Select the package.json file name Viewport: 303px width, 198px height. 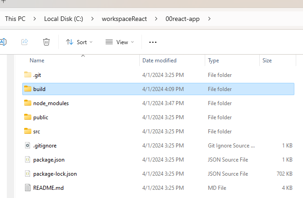[49, 160]
